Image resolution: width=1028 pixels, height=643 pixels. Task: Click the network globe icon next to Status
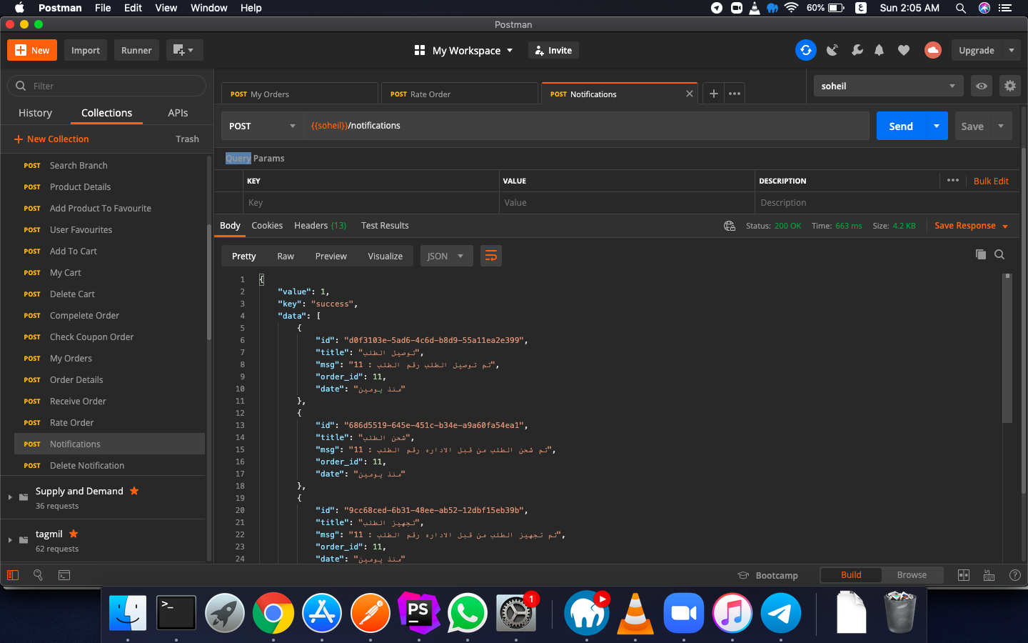[730, 226]
